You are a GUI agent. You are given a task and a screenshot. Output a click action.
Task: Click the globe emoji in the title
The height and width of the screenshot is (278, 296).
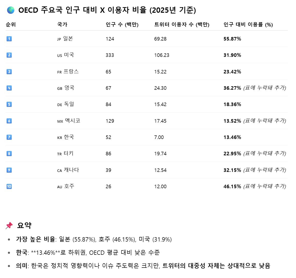coord(10,10)
